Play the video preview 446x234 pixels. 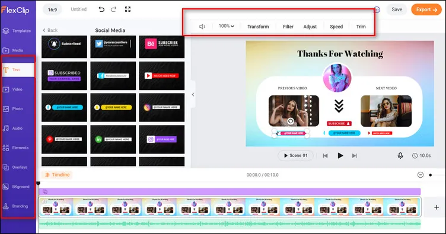pyautogui.click(x=340, y=155)
